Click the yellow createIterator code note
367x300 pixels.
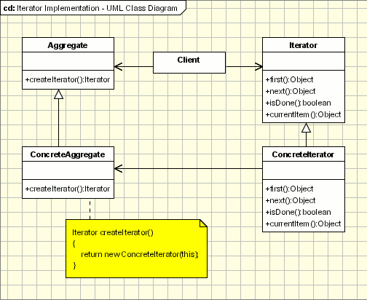point(136,249)
